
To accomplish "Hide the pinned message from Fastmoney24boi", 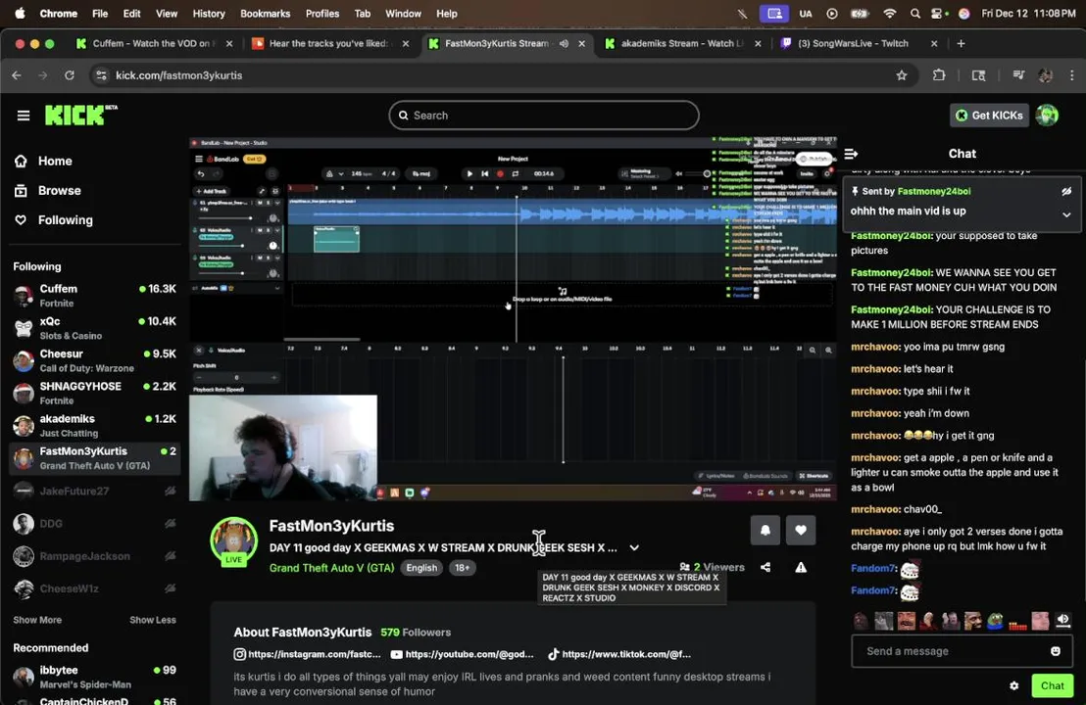I will click(x=1066, y=192).
